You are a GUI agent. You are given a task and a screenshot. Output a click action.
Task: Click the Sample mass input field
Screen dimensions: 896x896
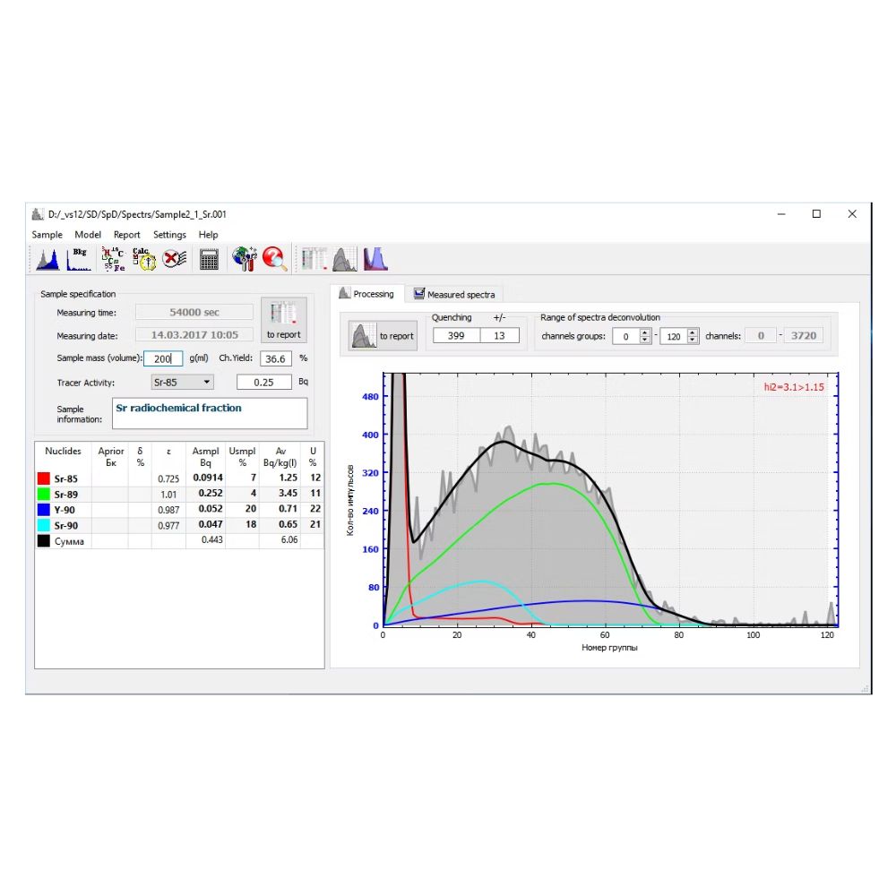163,358
